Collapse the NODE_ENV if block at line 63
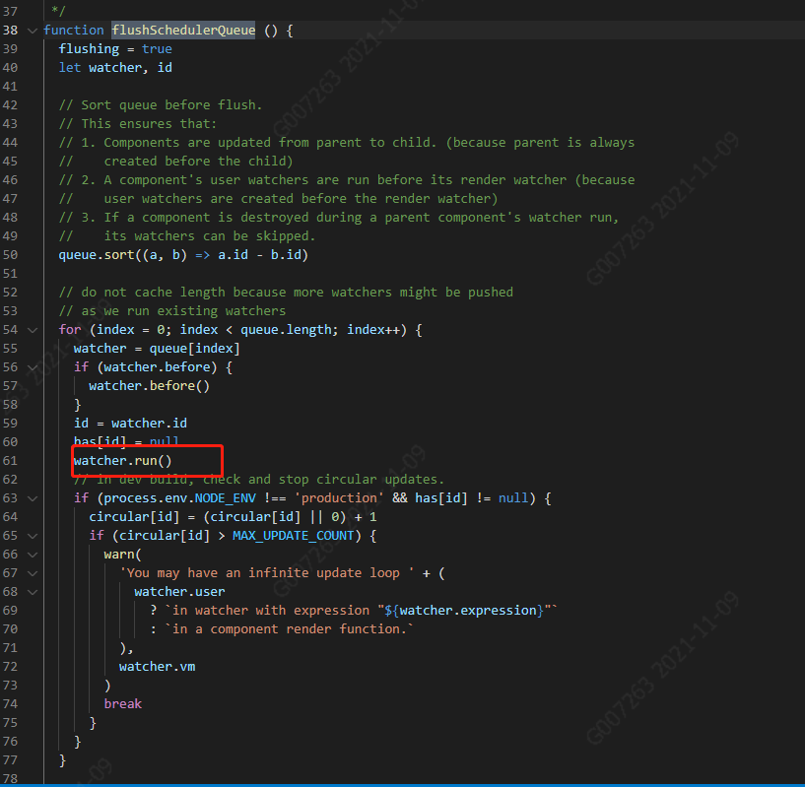Screen dimensions: 805x787 [33, 498]
